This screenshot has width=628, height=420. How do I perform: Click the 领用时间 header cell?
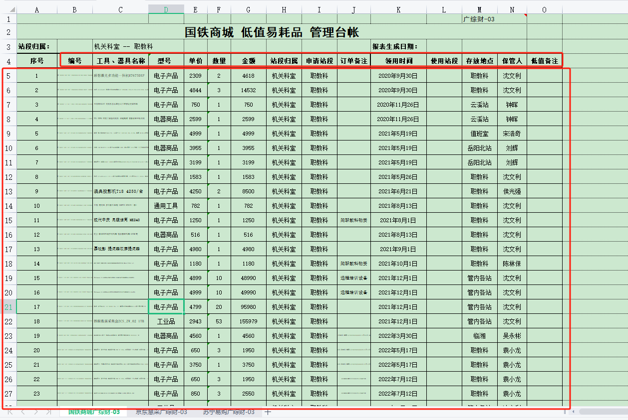(x=399, y=61)
